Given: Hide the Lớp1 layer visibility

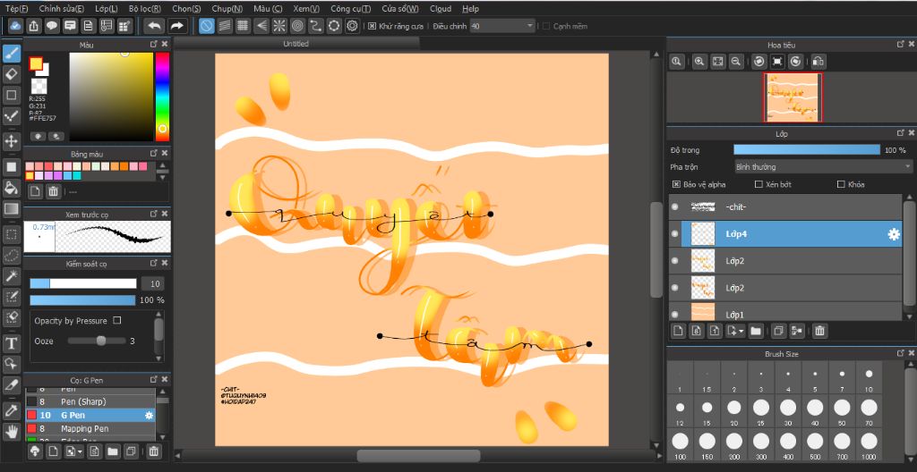Looking at the screenshot, I should point(675,315).
